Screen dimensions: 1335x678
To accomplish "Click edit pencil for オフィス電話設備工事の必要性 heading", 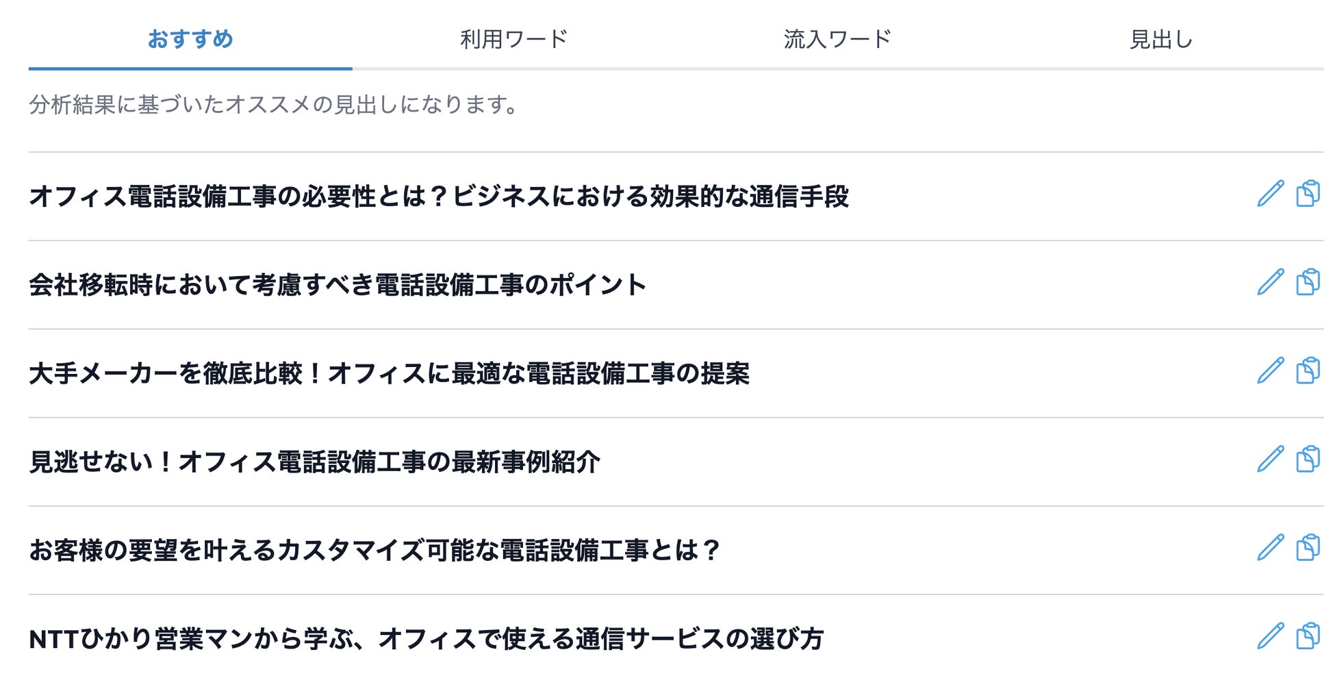I will point(1270,194).
